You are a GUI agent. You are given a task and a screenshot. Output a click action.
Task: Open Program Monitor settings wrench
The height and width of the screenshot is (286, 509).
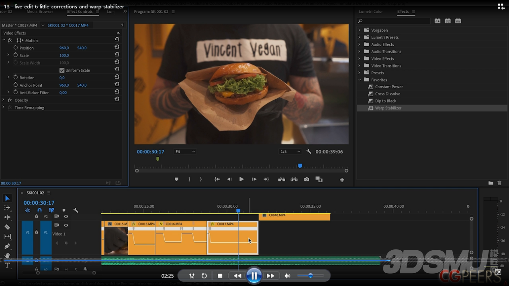(x=309, y=152)
